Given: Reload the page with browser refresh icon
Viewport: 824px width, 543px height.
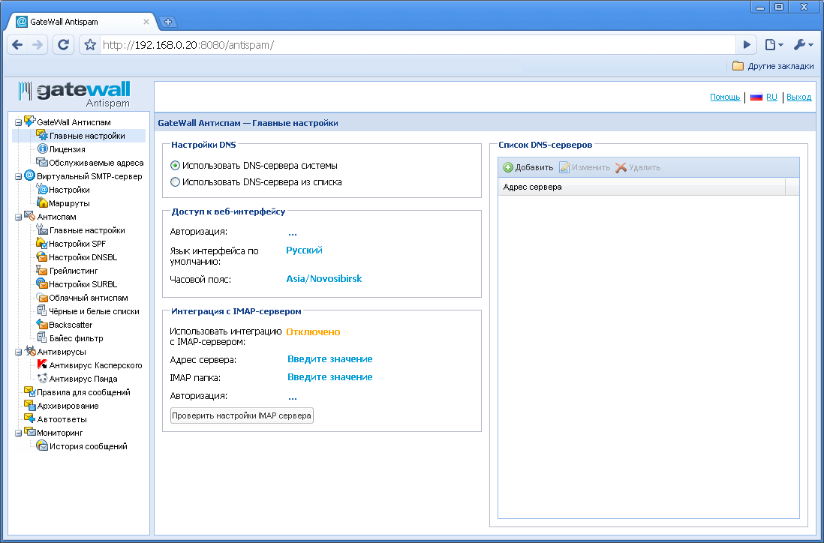Looking at the screenshot, I should click(x=64, y=44).
